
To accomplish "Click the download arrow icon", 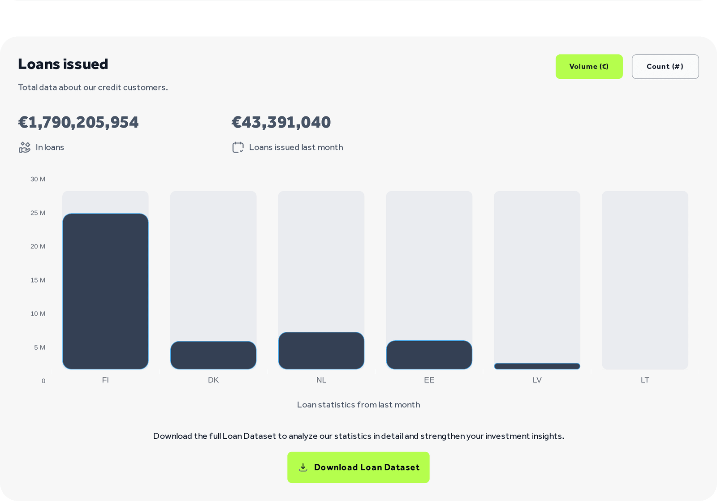I will coord(303,467).
